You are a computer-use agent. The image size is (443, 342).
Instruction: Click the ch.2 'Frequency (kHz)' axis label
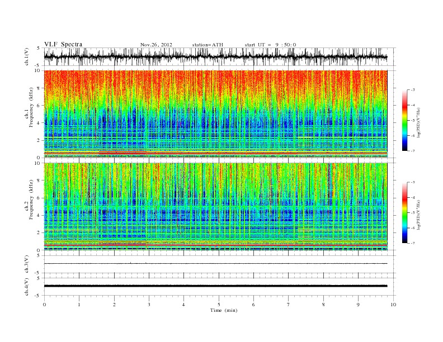click(31, 199)
